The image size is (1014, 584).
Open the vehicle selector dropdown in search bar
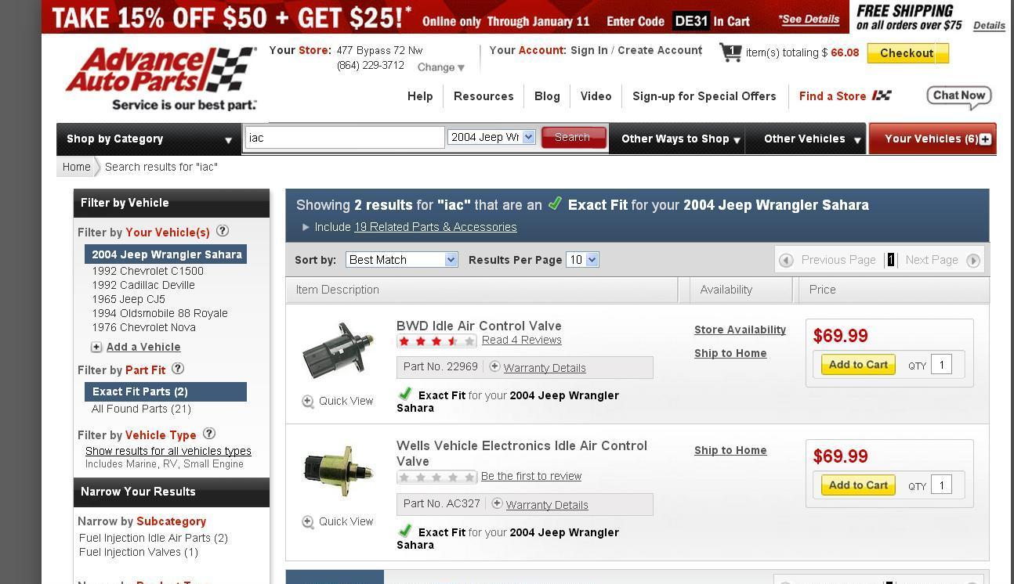pos(491,137)
